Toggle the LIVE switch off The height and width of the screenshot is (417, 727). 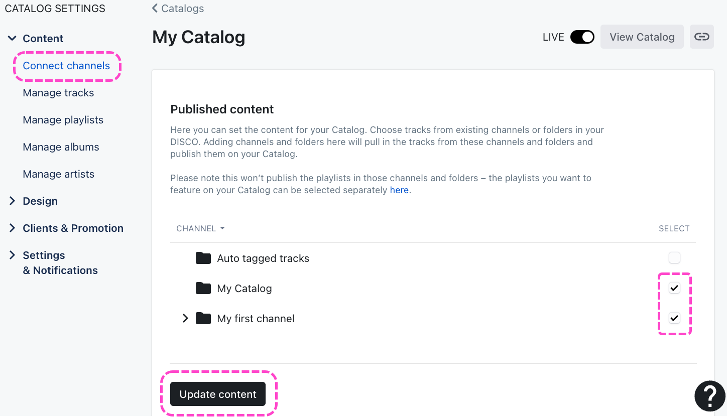(582, 37)
